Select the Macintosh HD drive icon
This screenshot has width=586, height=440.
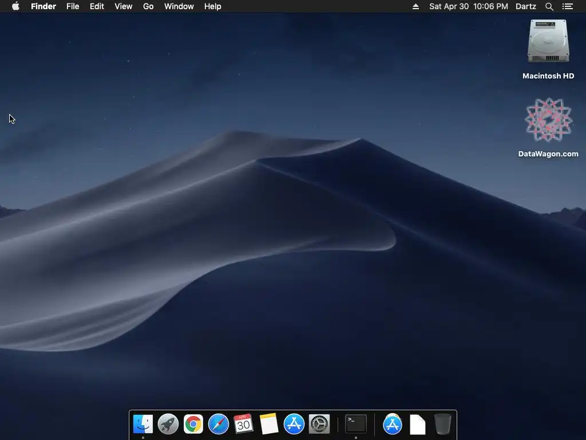[548, 41]
